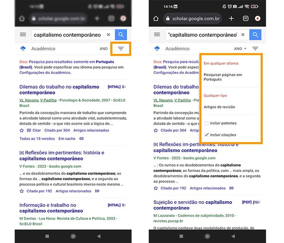This screenshot has width=284, height=243.
Task: Click Português (Brasil) tip link, left phone
Action: coord(67,64)
